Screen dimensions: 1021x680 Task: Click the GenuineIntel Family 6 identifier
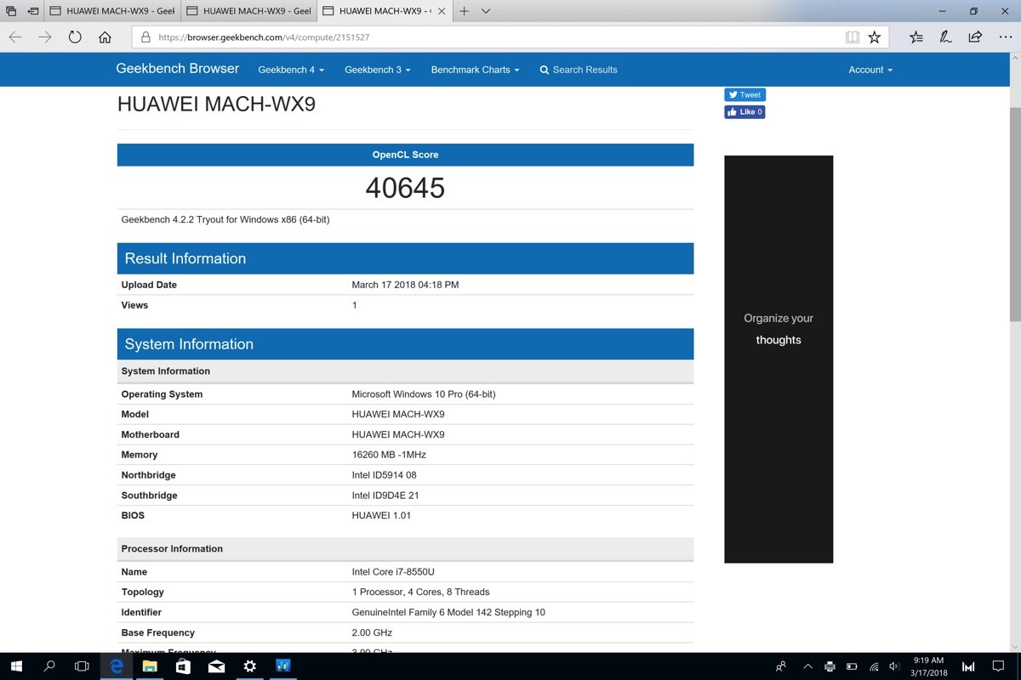(448, 613)
